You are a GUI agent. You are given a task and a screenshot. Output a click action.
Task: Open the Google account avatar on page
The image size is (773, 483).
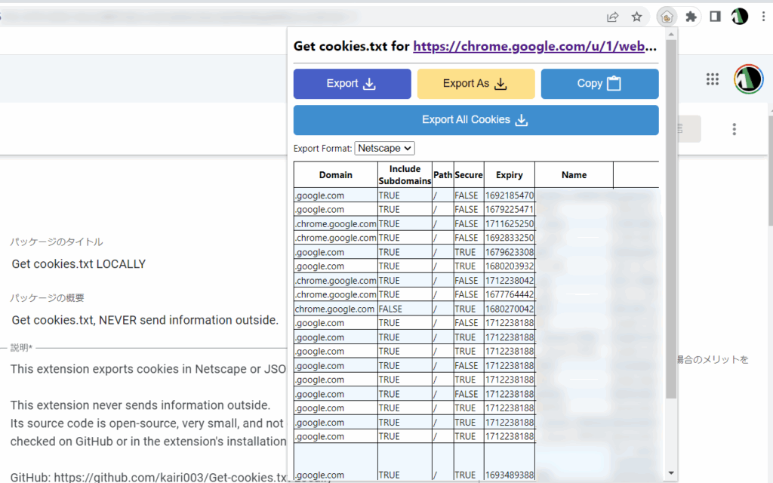tap(748, 79)
